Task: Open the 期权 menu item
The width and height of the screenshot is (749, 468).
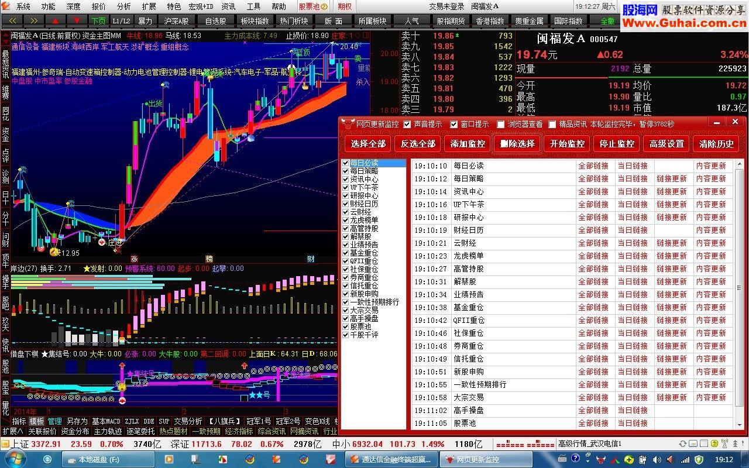Action: click(x=345, y=6)
